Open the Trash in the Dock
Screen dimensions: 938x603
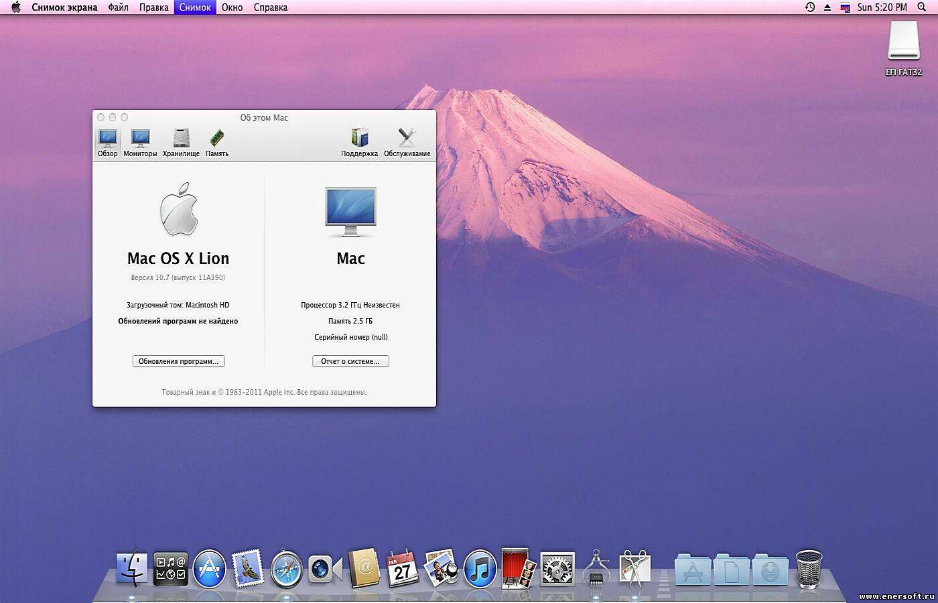(x=809, y=569)
